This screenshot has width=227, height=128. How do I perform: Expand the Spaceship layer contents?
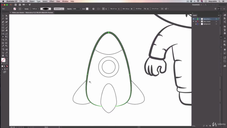pos(199,19)
